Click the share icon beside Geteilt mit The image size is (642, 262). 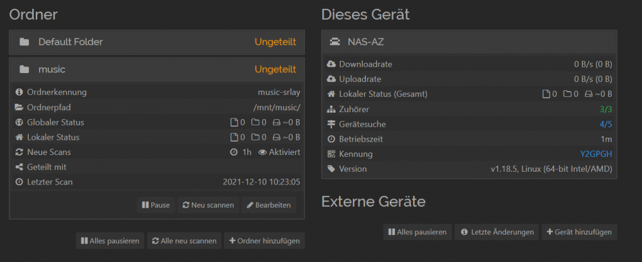coord(19,167)
